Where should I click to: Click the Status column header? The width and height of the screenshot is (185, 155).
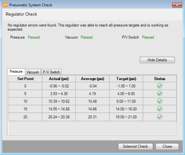pyautogui.click(x=160, y=79)
